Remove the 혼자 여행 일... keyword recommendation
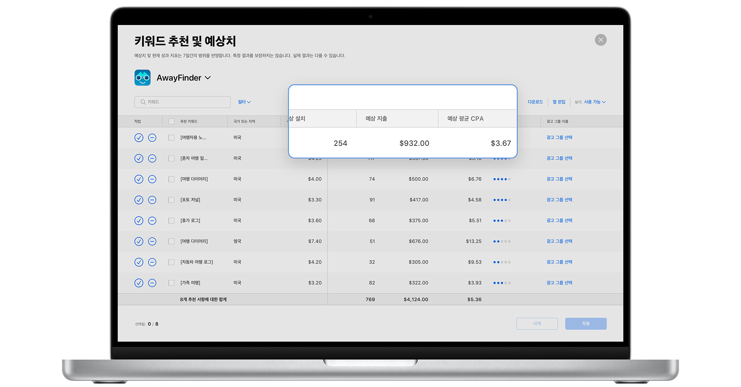The height and width of the screenshot is (387, 741). click(x=152, y=158)
